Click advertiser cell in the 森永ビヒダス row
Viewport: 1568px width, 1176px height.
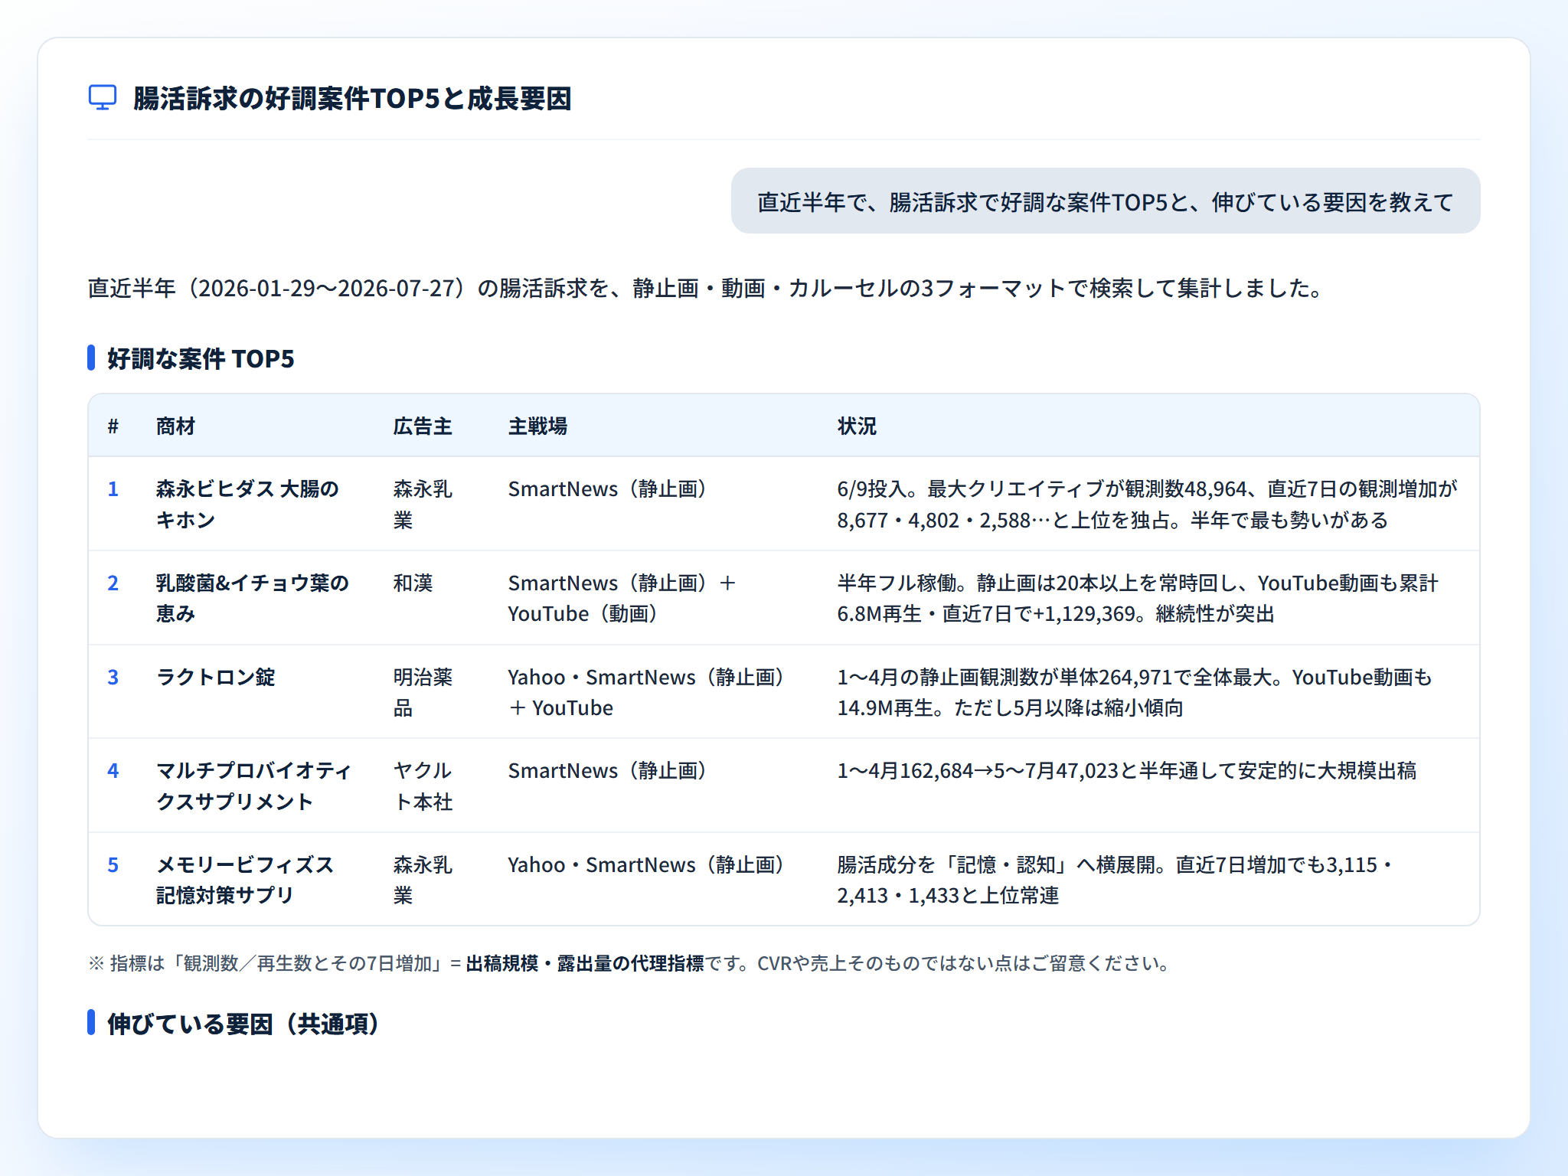(423, 505)
